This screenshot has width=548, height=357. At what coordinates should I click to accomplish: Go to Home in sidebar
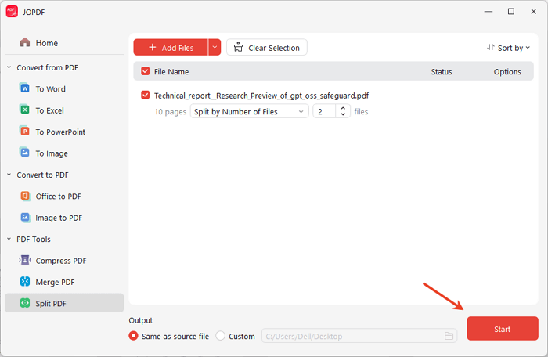pyautogui.click(x=65, y=42)
